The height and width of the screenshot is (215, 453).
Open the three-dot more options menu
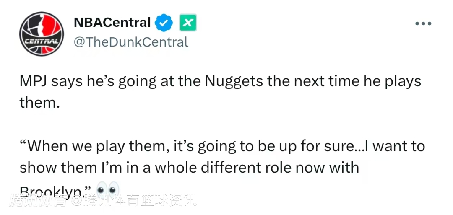pyautogui.click(x=423, y=23)
